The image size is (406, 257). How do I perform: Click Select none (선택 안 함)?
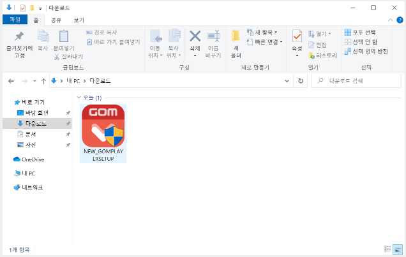tap(361, 42)
